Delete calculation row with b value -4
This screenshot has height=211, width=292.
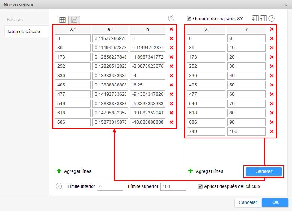171,76
